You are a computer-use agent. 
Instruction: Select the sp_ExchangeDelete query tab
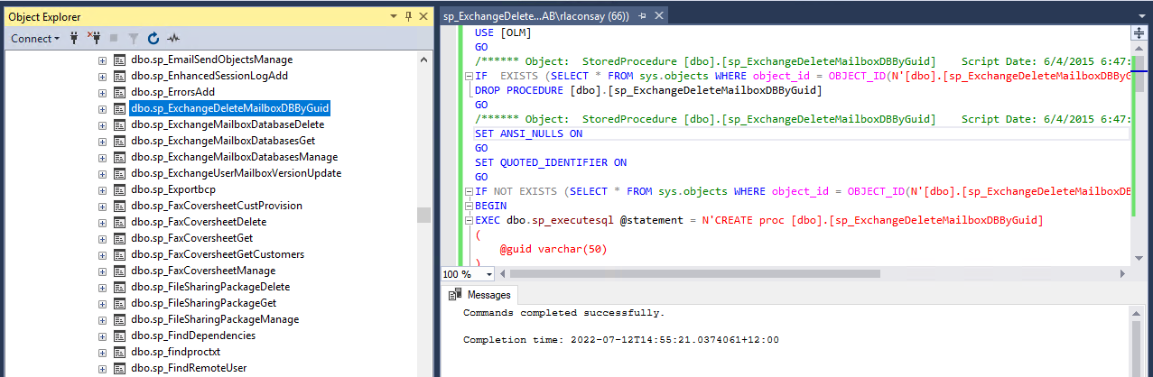(537, 16)
